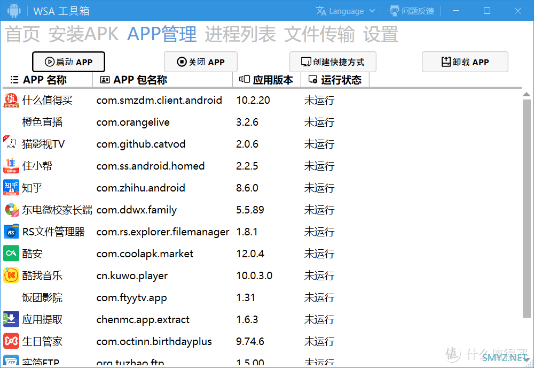Click the 酷我音乐 app icon
Image resolution: width=534 pixels, height=368 pixels.
coord(11,275)
